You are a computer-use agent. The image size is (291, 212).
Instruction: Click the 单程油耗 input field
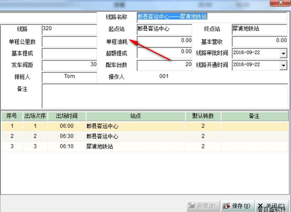coord(164,41)
